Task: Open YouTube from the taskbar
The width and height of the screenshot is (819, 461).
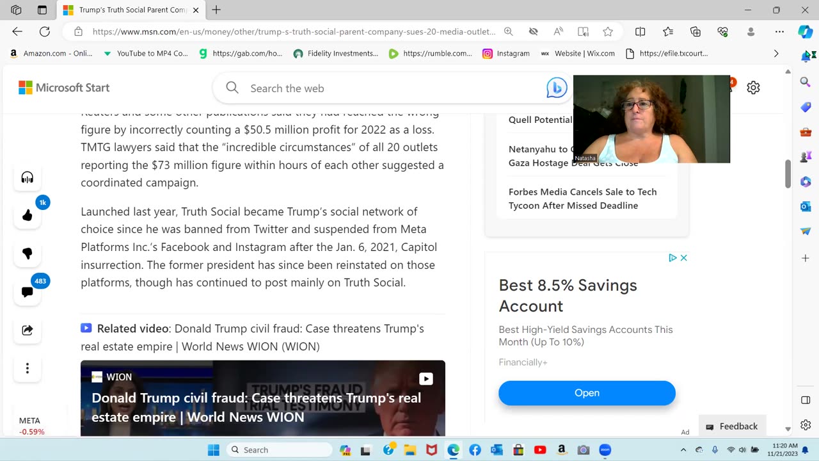Action: pyautogui.click(x=540, y=450)
